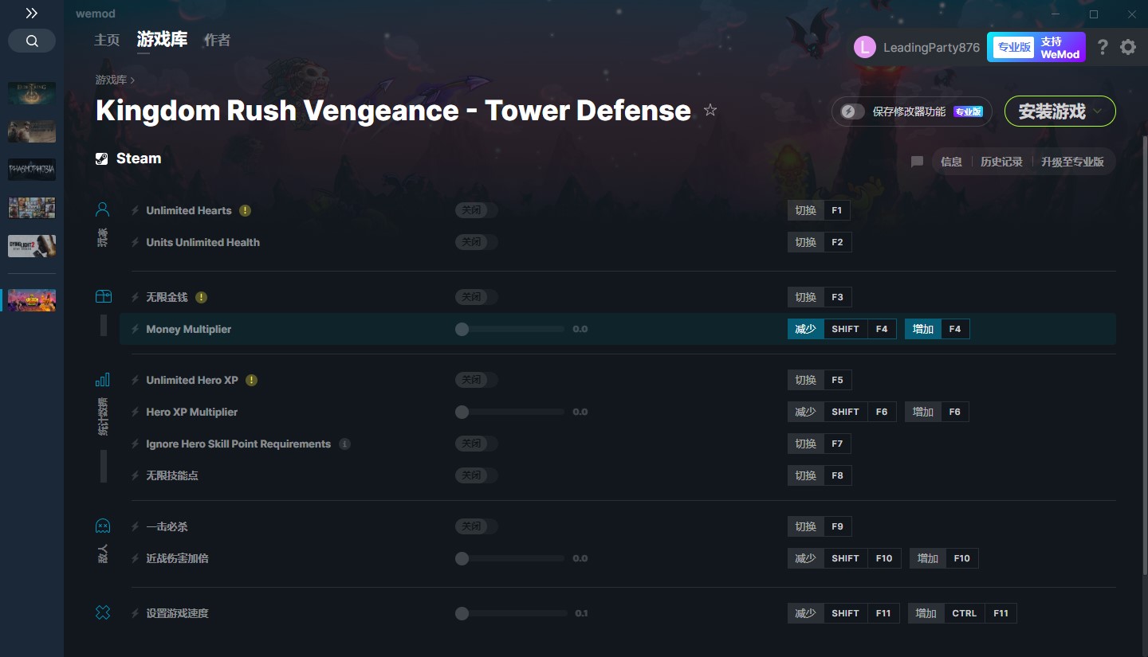The height and width of the screenshot is (657, 1148).
Task: Click the LeadingParty876 username
Action: pos(931,47)
